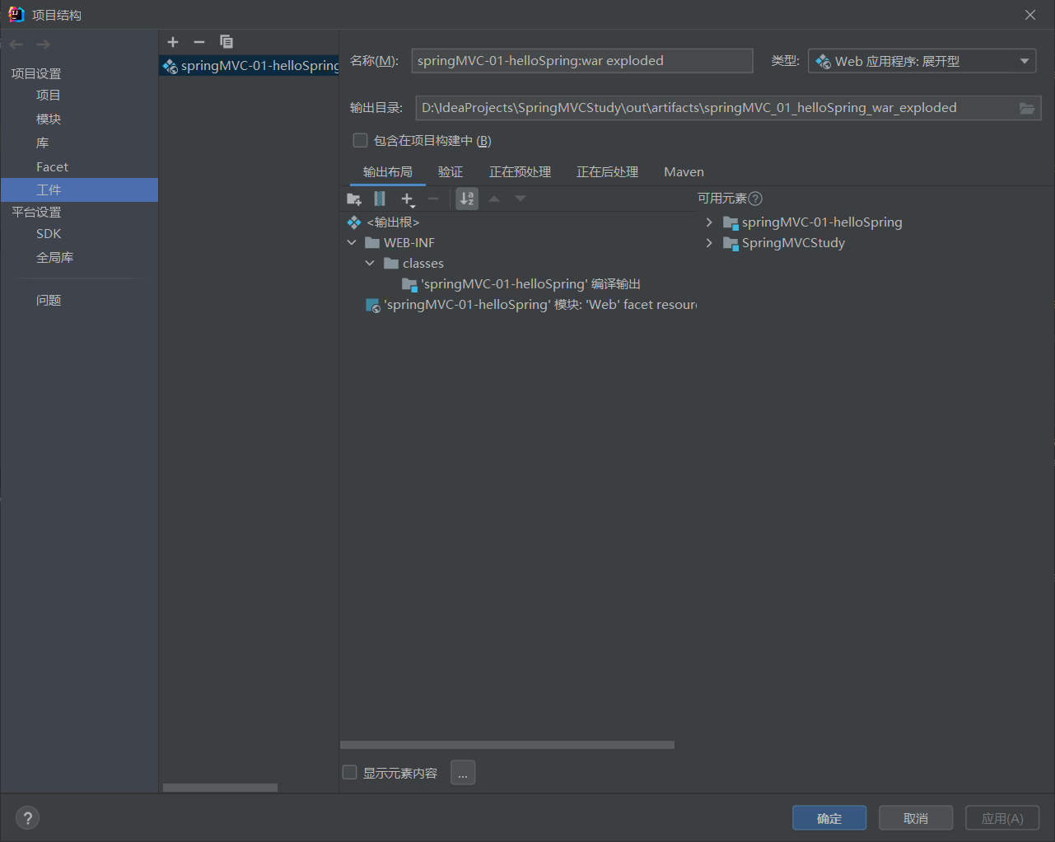The height and width of the screenshot is (842, 1055).
Task: Remove the selected artifact with minus icon
Action: click(199, 42)
